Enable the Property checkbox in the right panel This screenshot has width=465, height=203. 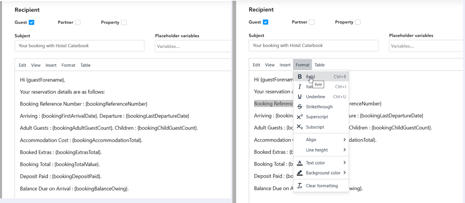point(358,22)
